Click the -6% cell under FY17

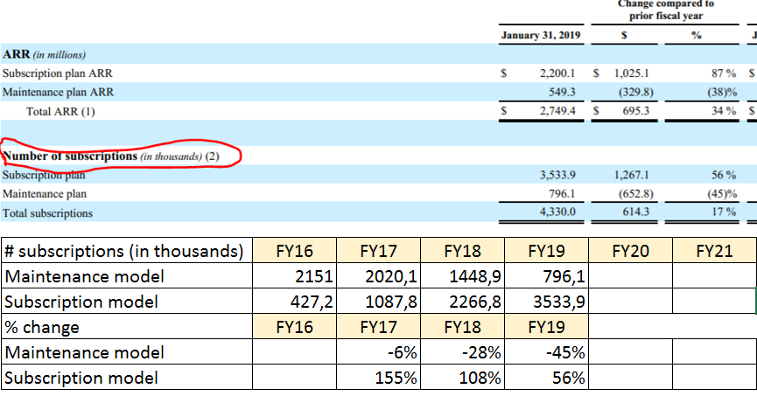click(x=377, y=352)
